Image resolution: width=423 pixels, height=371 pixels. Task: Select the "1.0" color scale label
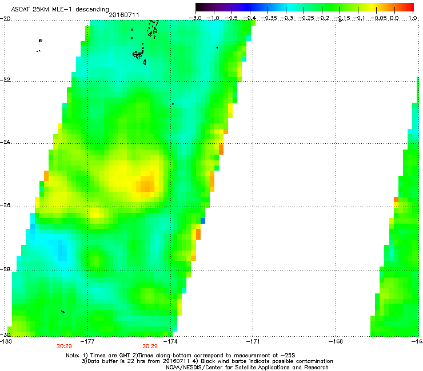[x=412, y=18]
